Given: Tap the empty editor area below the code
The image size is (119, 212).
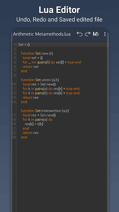Looking at the screenshot, I should click(62, 174).
